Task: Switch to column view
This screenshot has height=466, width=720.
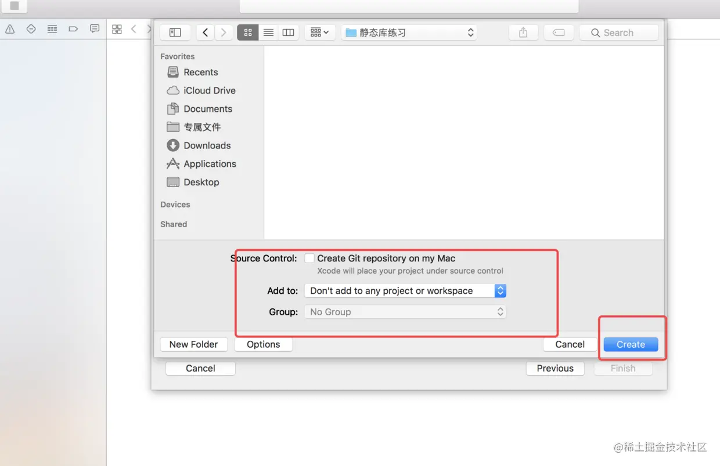Action: coord(288,32)
